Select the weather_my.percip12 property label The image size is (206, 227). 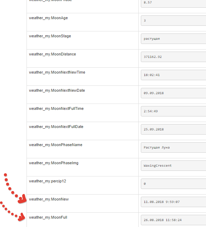(47, 181)
